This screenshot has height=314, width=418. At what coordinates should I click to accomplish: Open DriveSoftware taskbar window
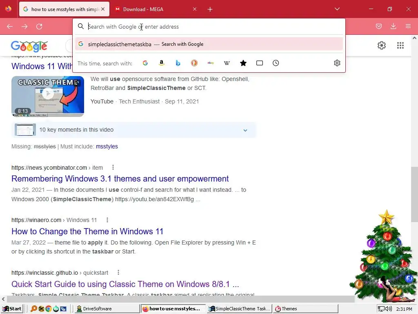point(107,309)
